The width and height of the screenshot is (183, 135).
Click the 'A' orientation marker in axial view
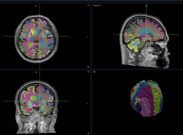click(x=36, y=6)
